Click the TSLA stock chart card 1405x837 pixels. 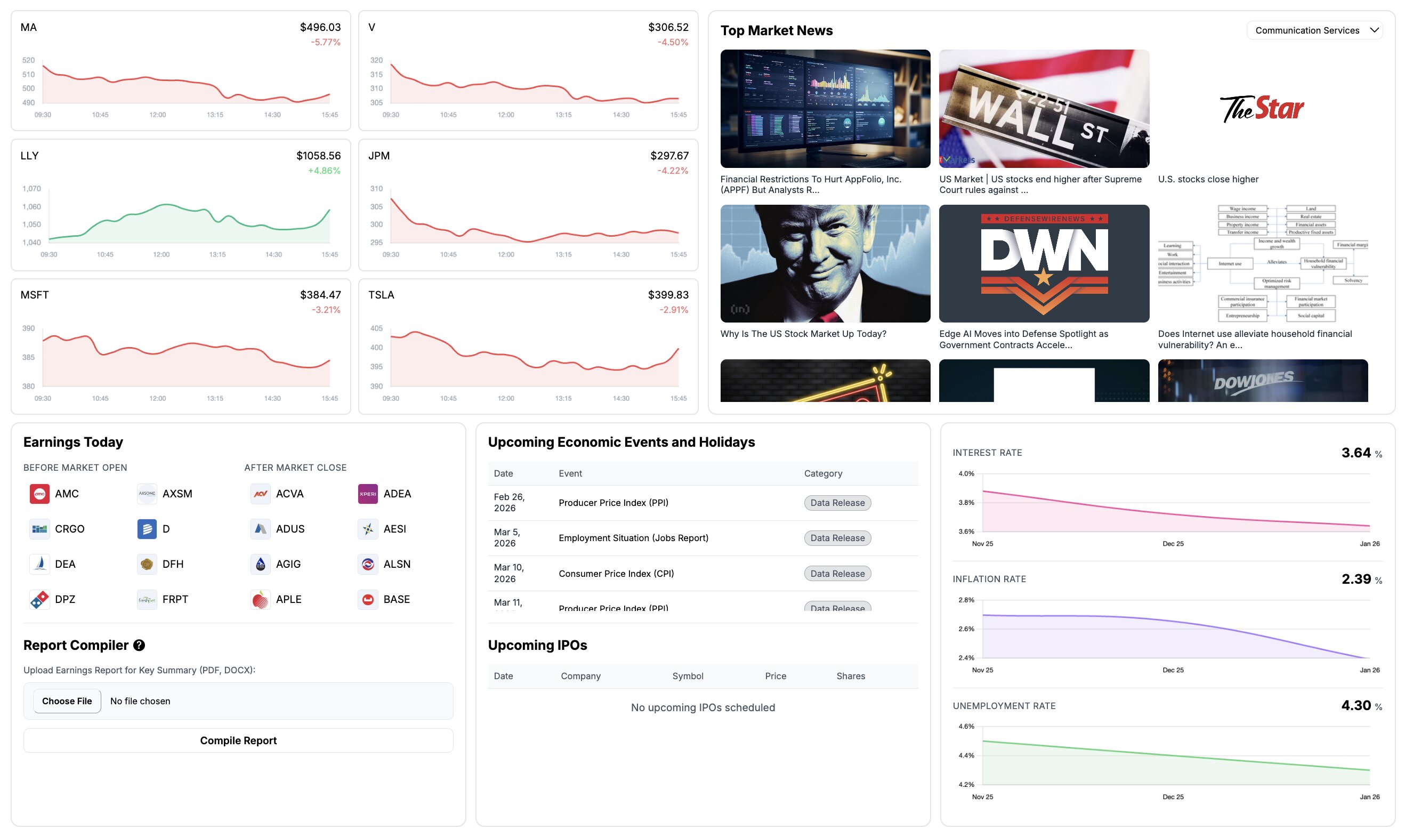(528, 346)
